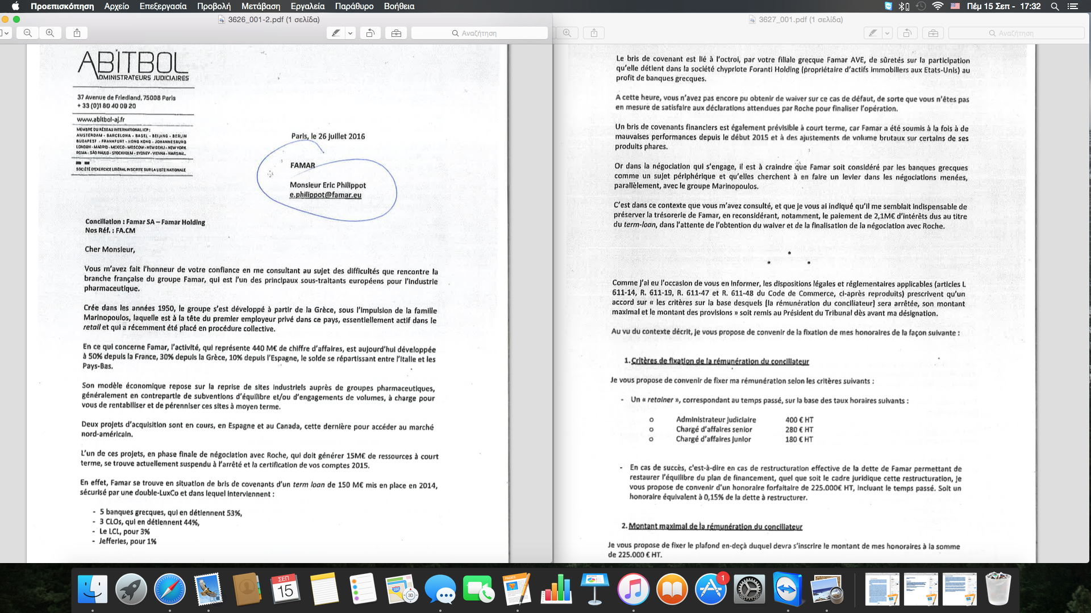Zoom in on the 3627_001.pdf window
Viewport: 1091px width, 613px height.
coord(567,33)
